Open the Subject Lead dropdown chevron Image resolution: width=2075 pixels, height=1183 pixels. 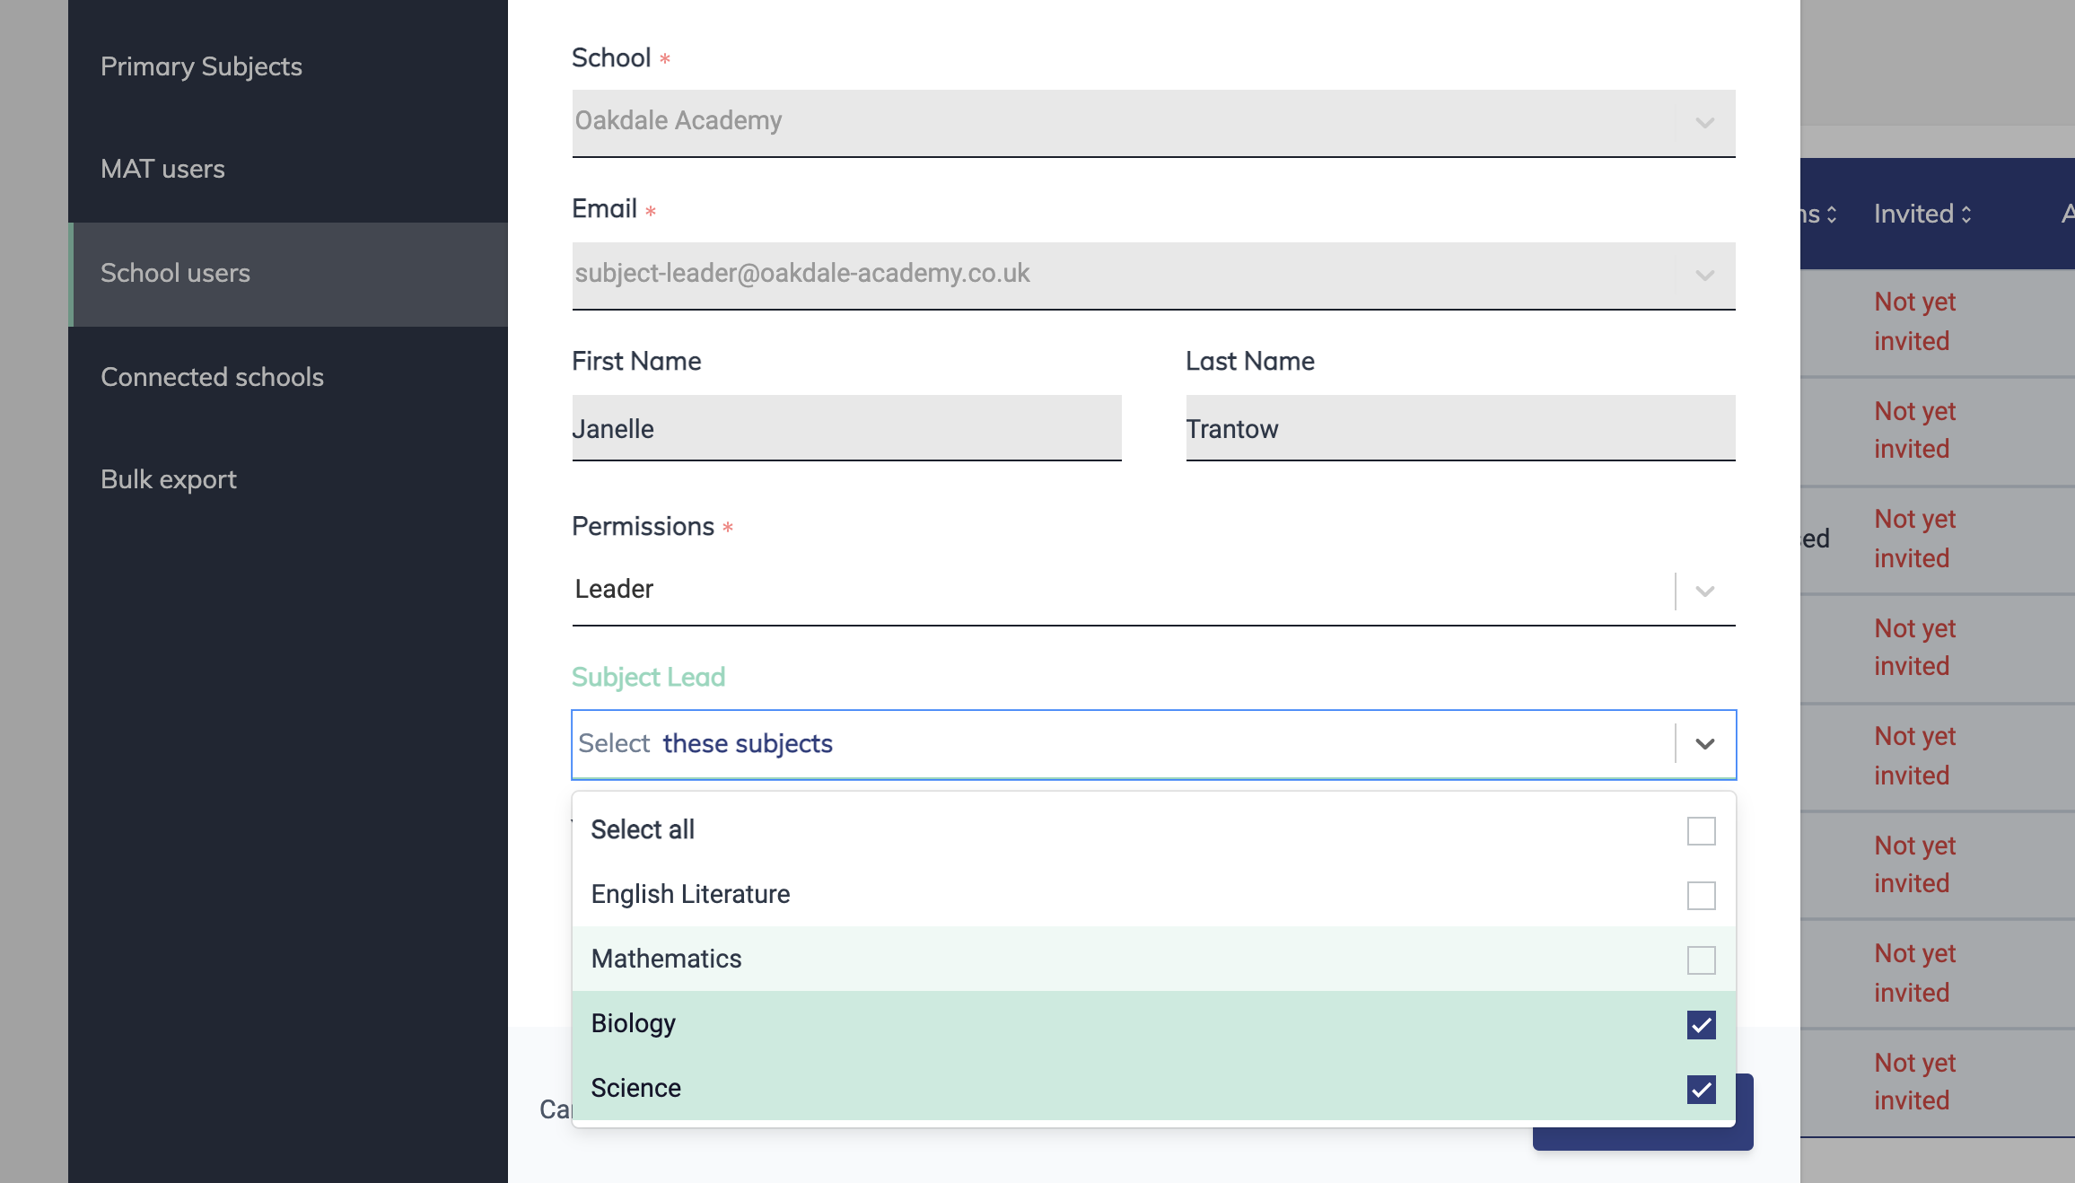click(1703, 744)
